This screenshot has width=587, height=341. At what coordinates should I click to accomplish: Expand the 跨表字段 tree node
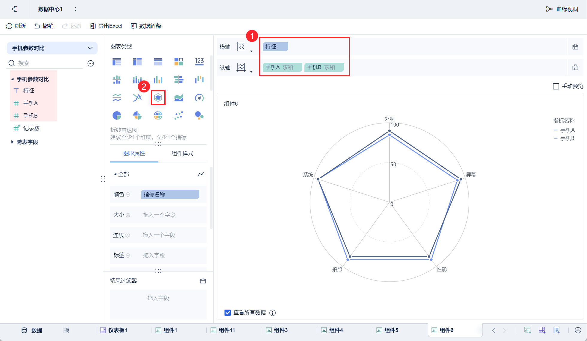(12, 142)
